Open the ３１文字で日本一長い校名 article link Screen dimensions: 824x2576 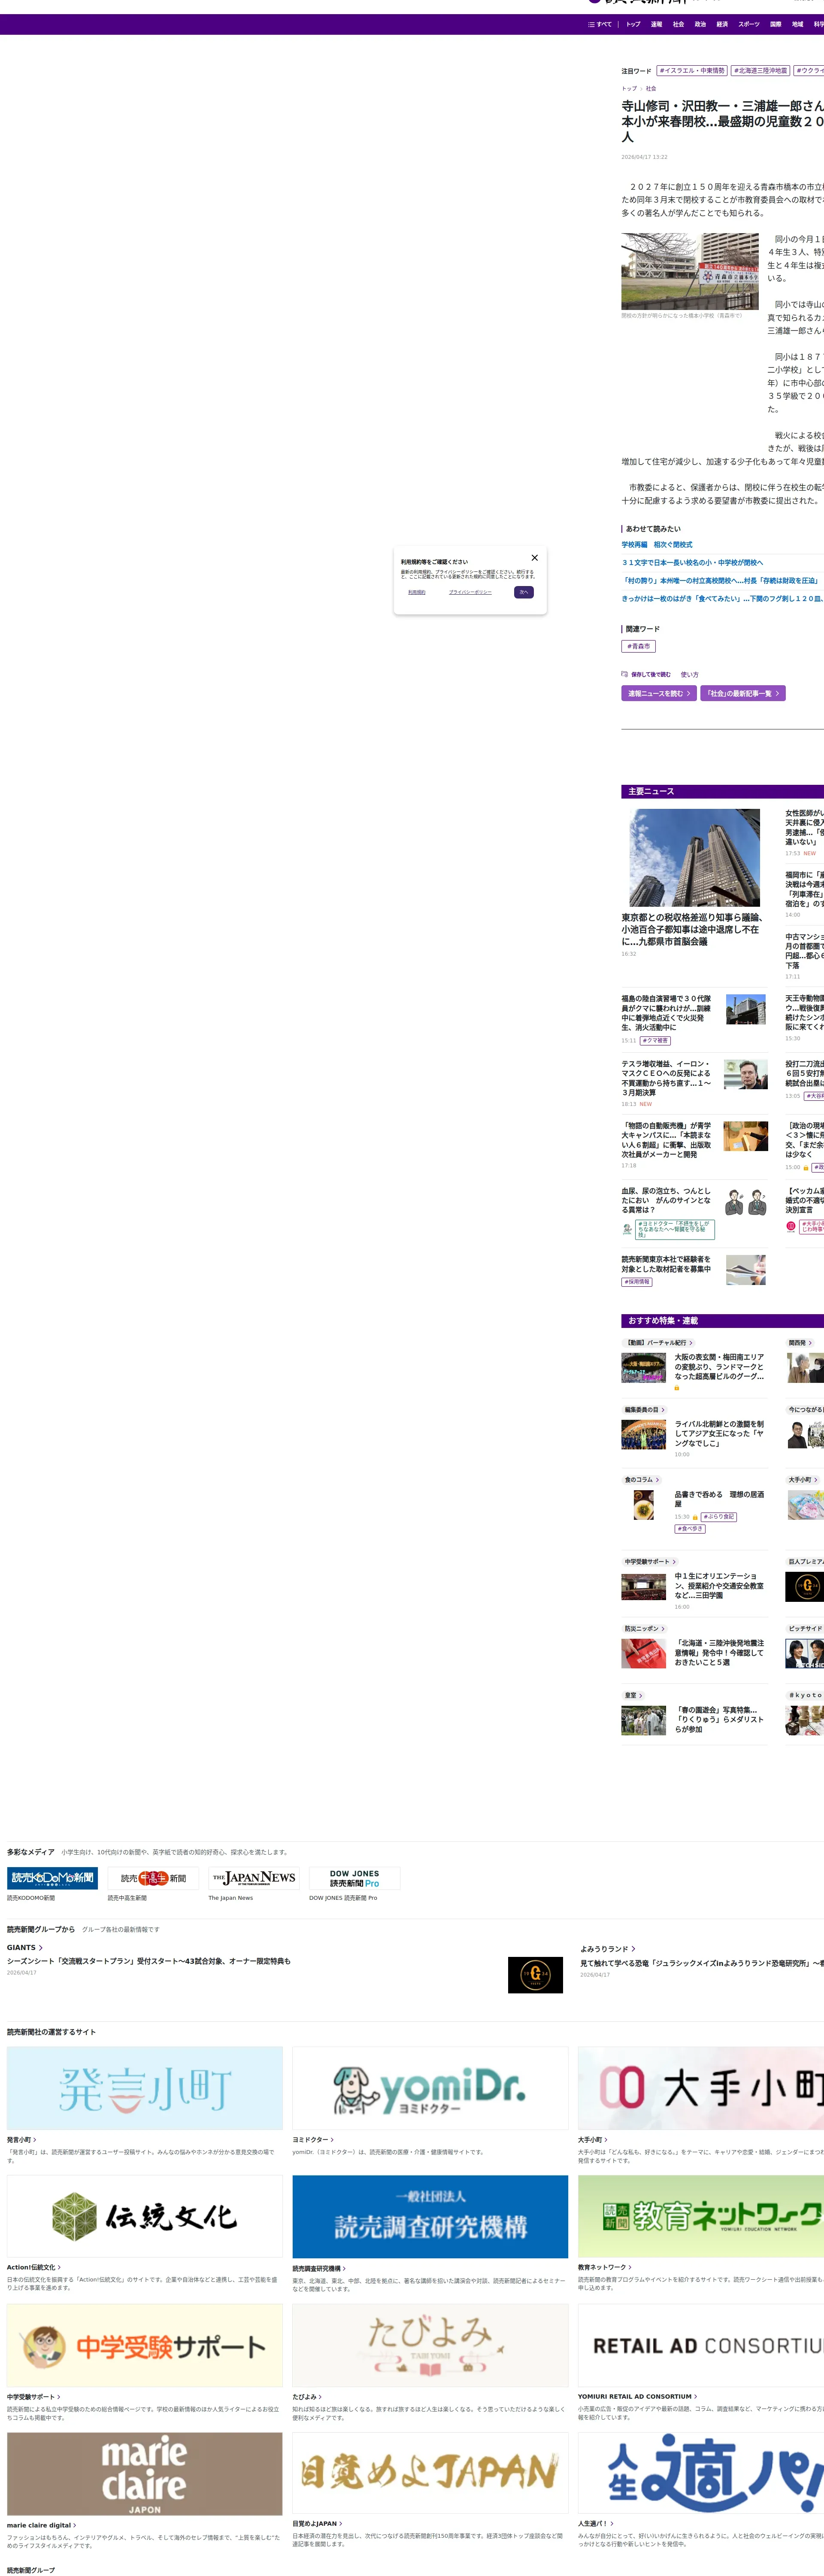click(692, 563)
